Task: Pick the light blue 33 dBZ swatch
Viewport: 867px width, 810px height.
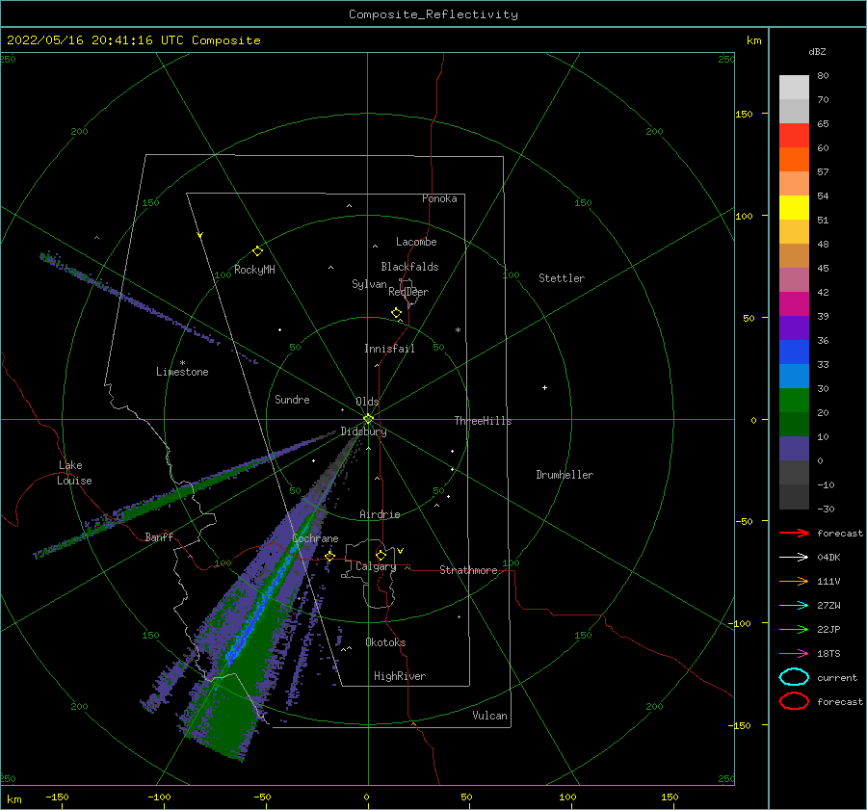Action: (794, 376)
